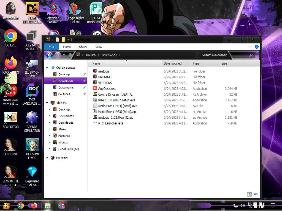
Task: Open the HxD editor desktop shortcut
Action: click(x=11, y=120)
